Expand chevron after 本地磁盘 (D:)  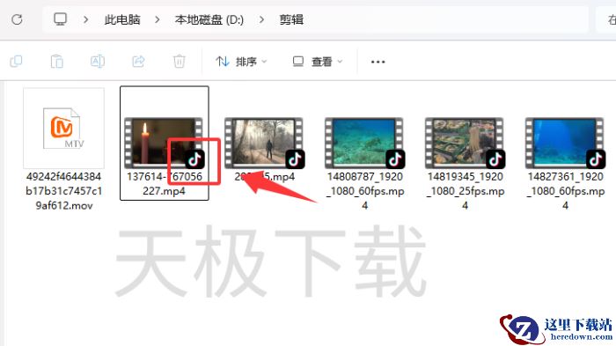(x=261, y=19)
